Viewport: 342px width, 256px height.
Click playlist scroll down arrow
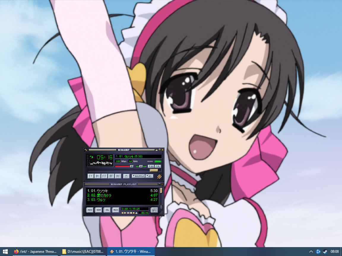(x=161, y=208)
